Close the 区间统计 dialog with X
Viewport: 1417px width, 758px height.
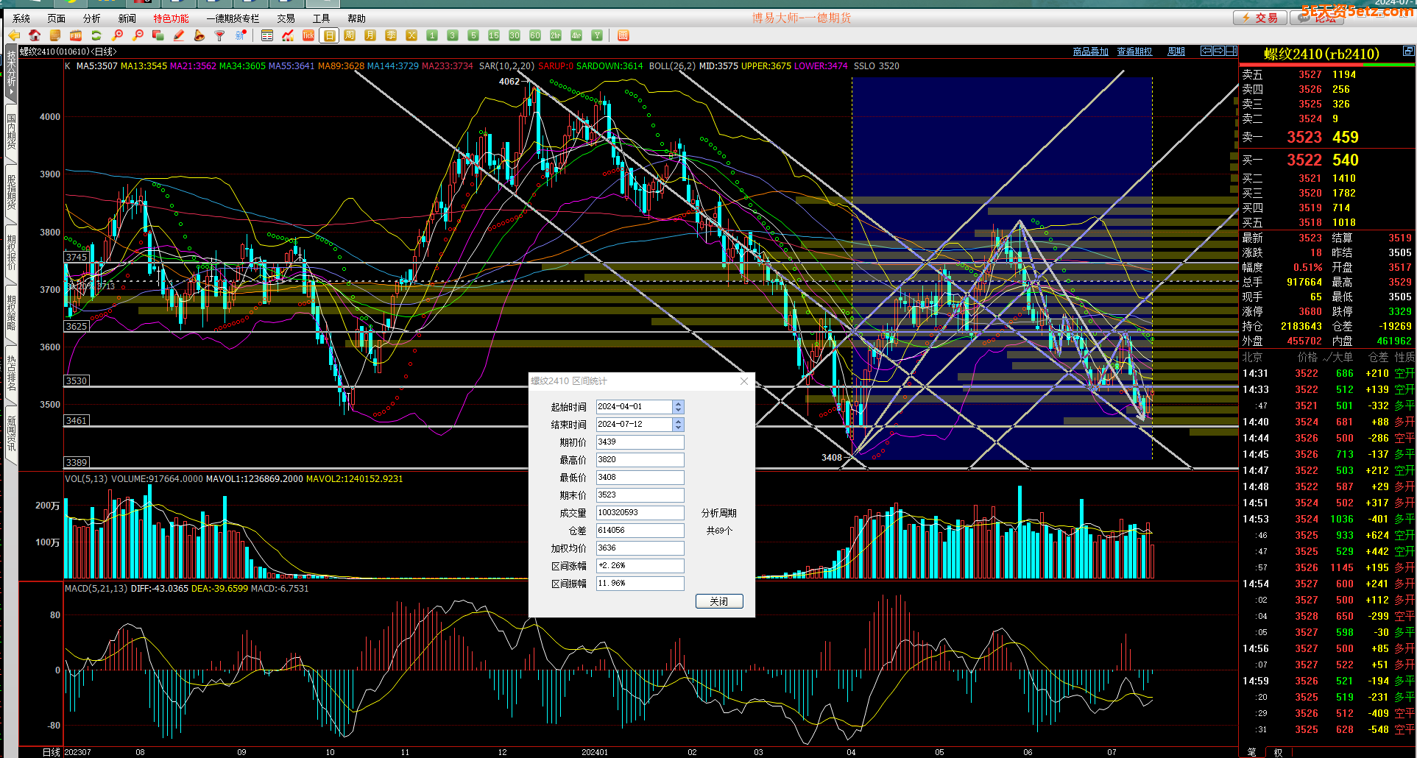pyautogui.click(x=744, y=381)
